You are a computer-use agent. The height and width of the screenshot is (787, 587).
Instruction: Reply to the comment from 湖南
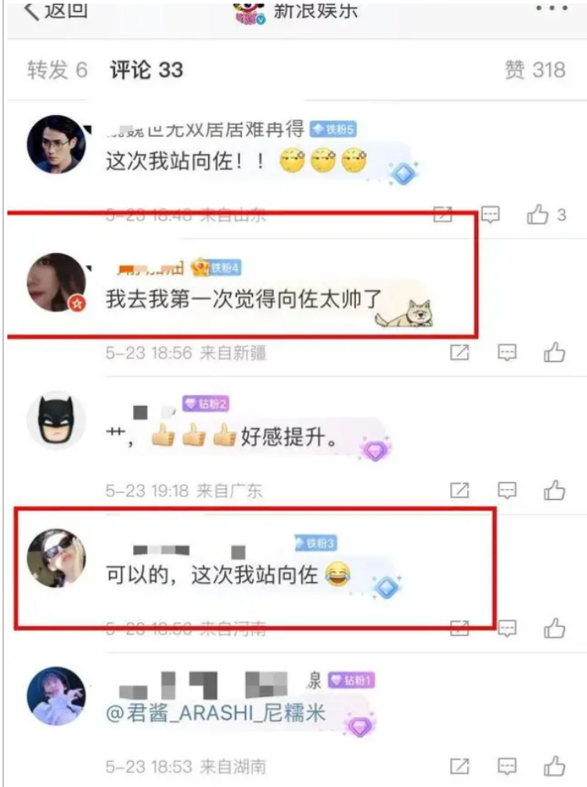506,767
